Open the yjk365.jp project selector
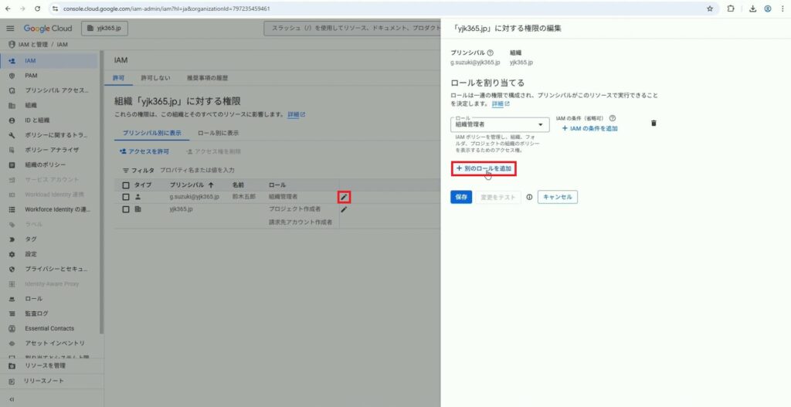This screenshot has height=407, width=791. tap(105, 29)
